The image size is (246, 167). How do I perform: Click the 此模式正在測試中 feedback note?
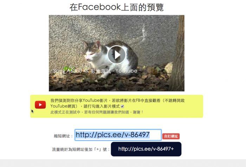click(97, 112)
